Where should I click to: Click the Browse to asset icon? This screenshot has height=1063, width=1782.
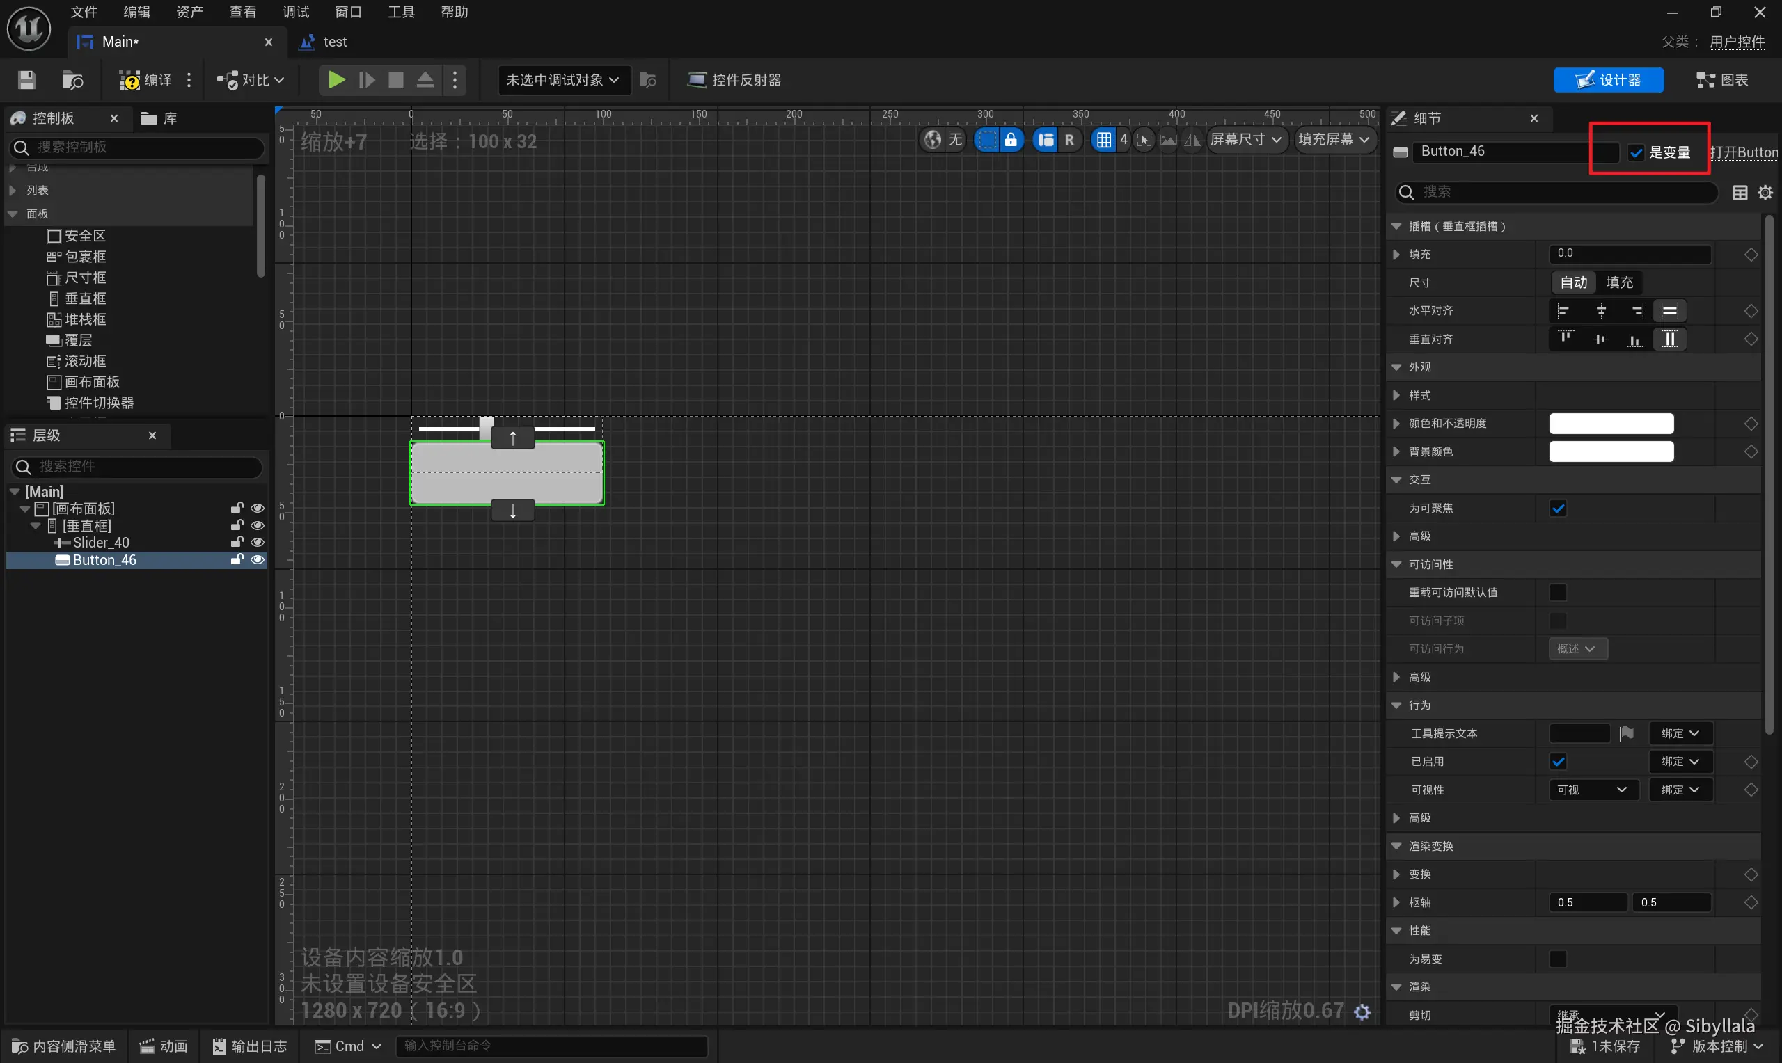(72, 79)
